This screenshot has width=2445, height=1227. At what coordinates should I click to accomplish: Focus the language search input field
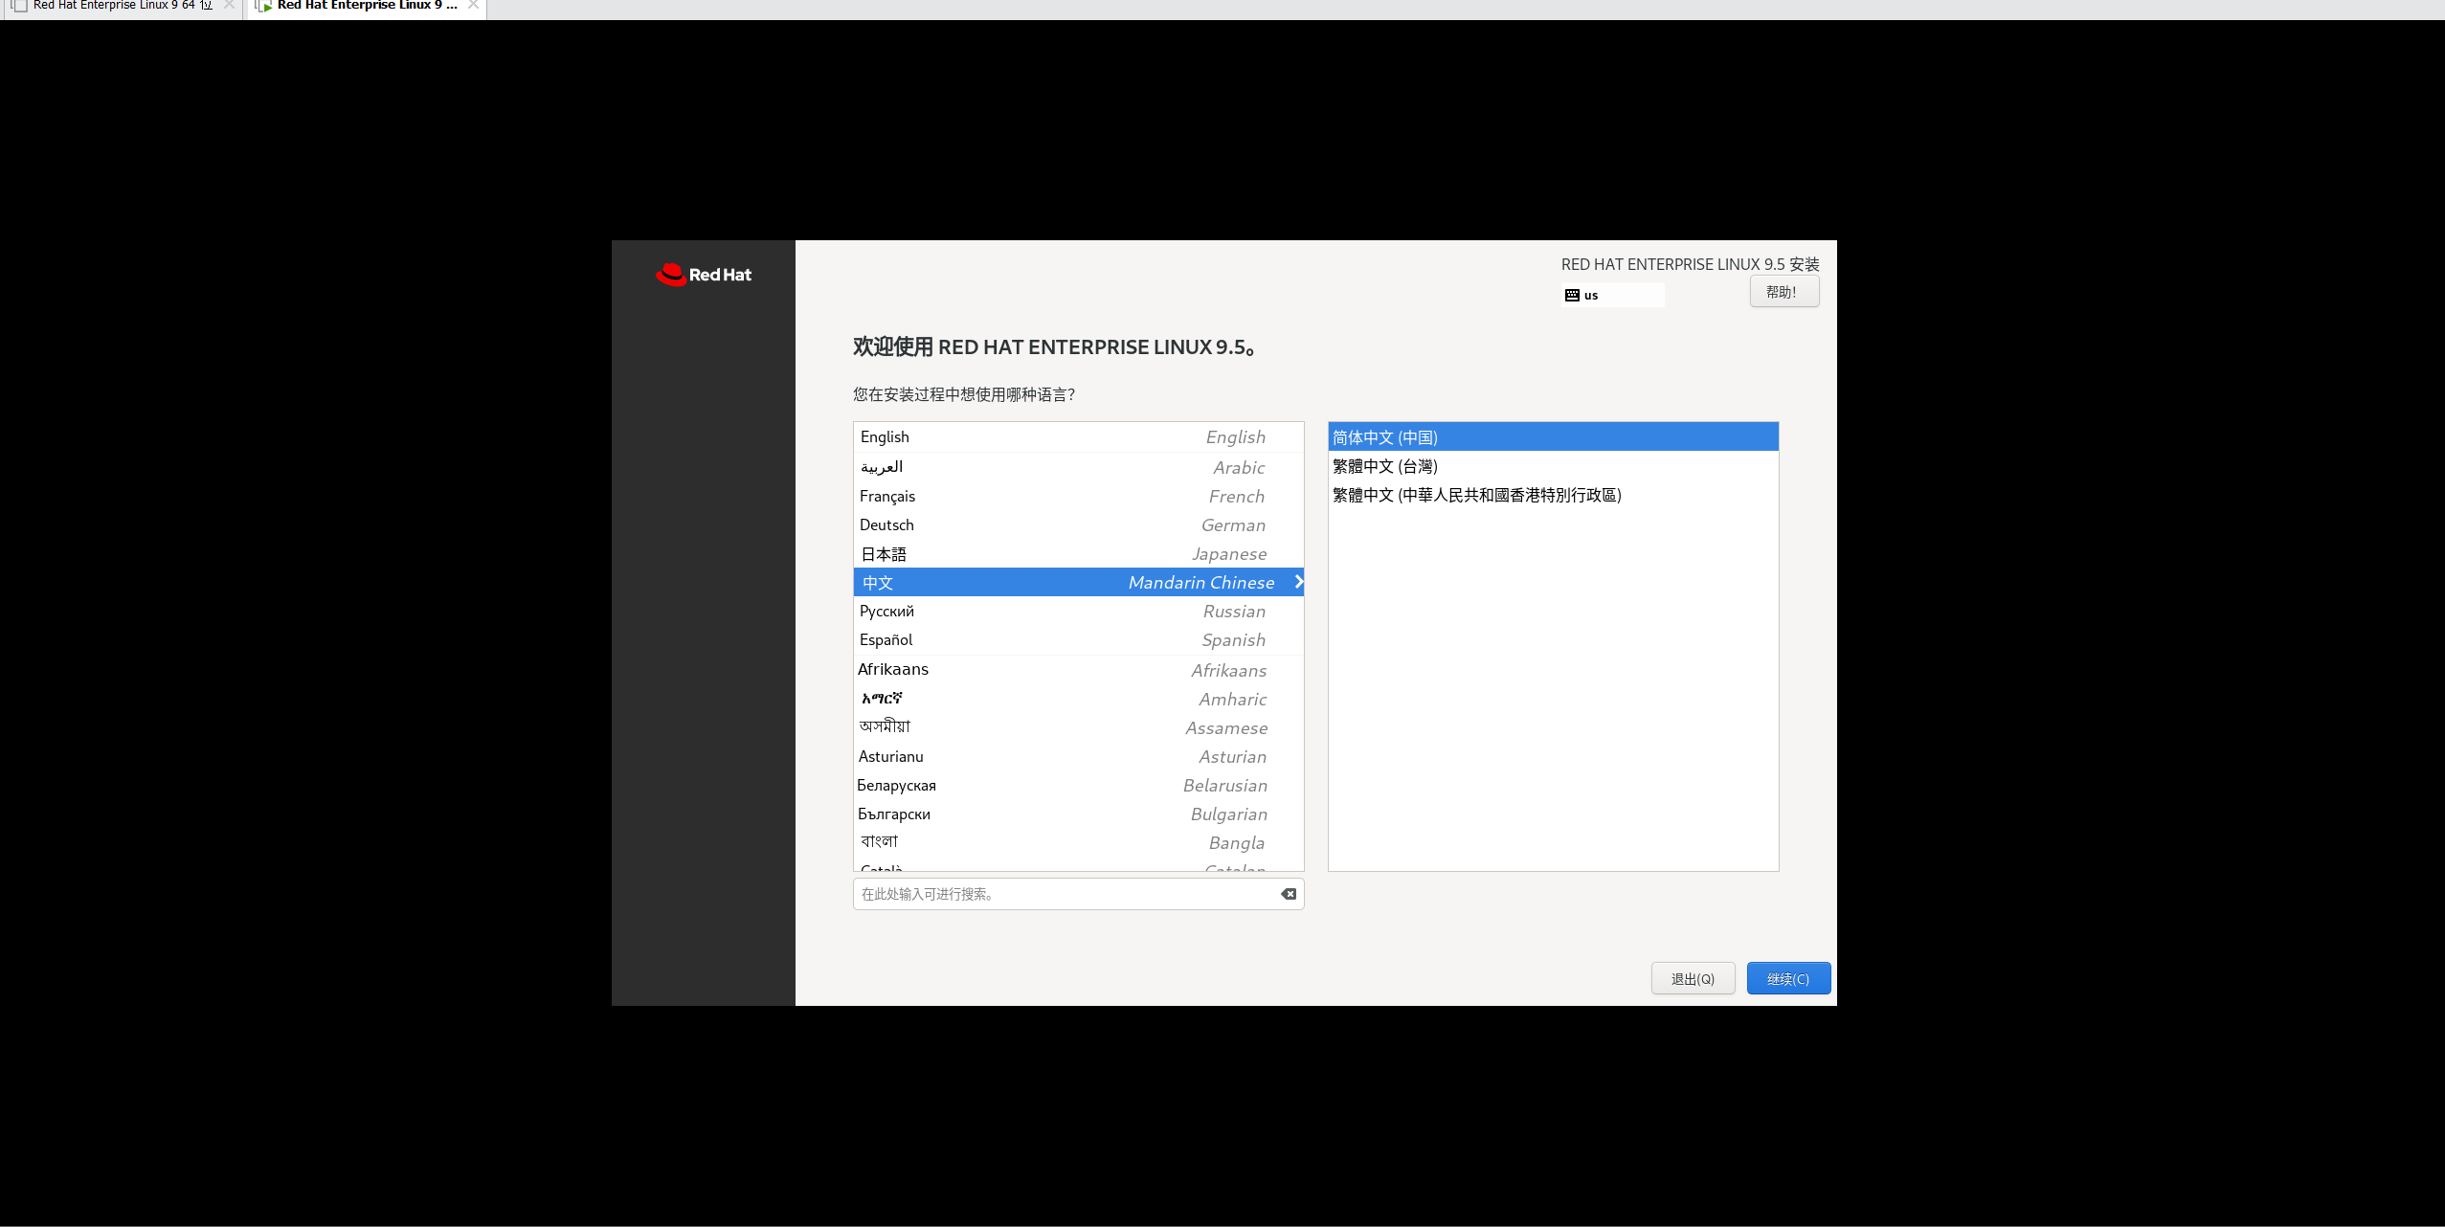click(1078, 894)
